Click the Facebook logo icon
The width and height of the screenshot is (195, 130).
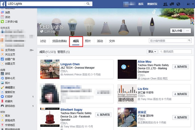pyautogui.click(x=3, y=4)
